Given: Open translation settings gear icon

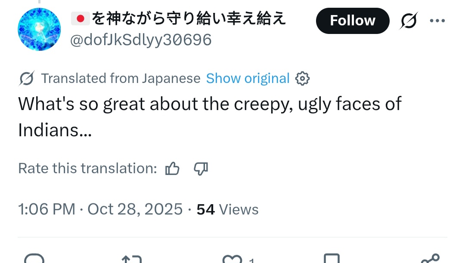Looking at the screenshot, I should click(x=302, y=79).
